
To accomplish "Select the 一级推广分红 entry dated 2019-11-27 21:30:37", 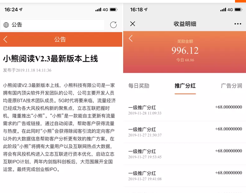I will (x=185, y=132).
